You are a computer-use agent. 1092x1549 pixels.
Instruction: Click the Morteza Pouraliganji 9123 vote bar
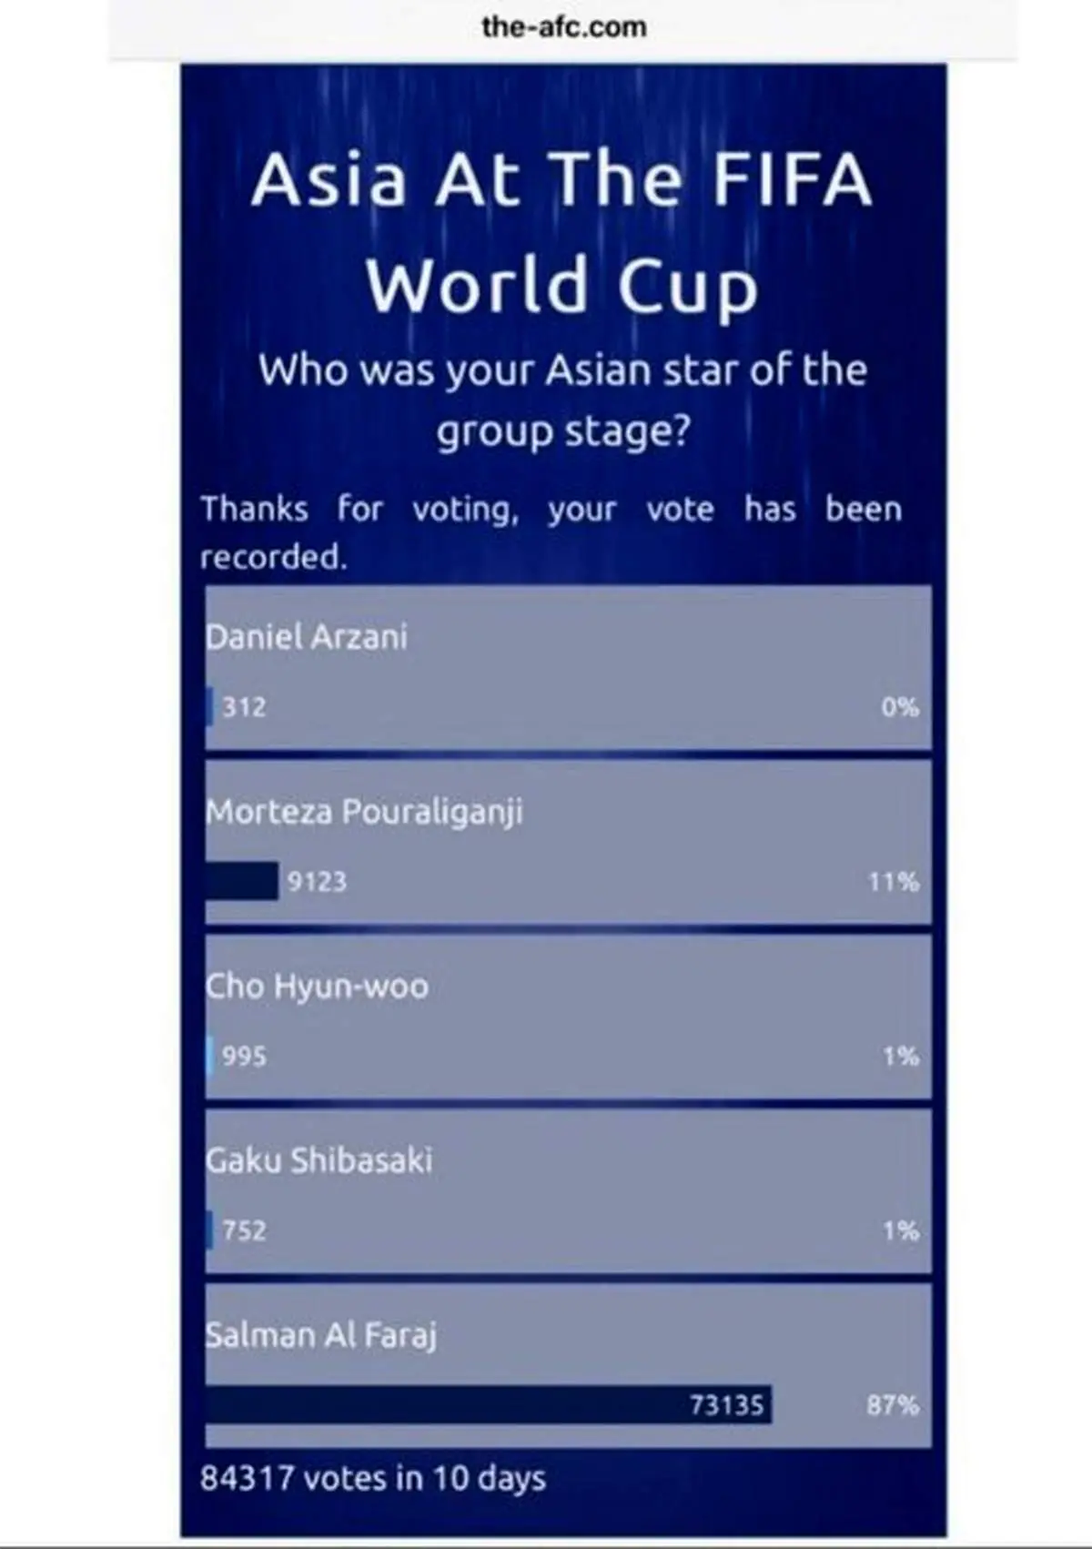(x=242, y=881)
